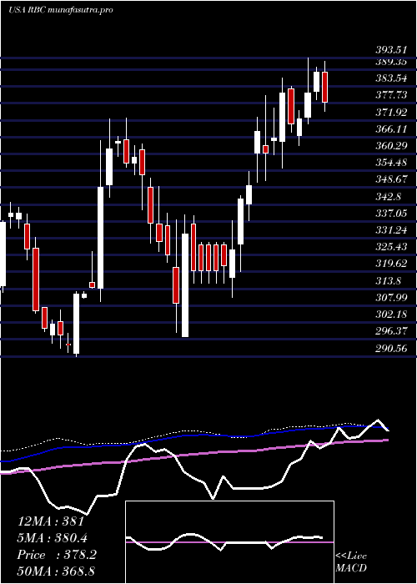Click the 371.92 price label
The width and height of the screenshot is (417, 584).
click(391, 112)
